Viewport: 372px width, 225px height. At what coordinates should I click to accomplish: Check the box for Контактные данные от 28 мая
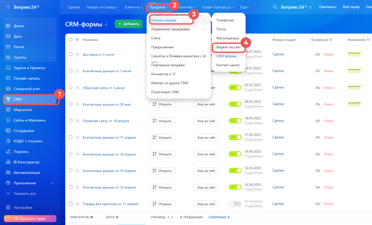(71, 104)
